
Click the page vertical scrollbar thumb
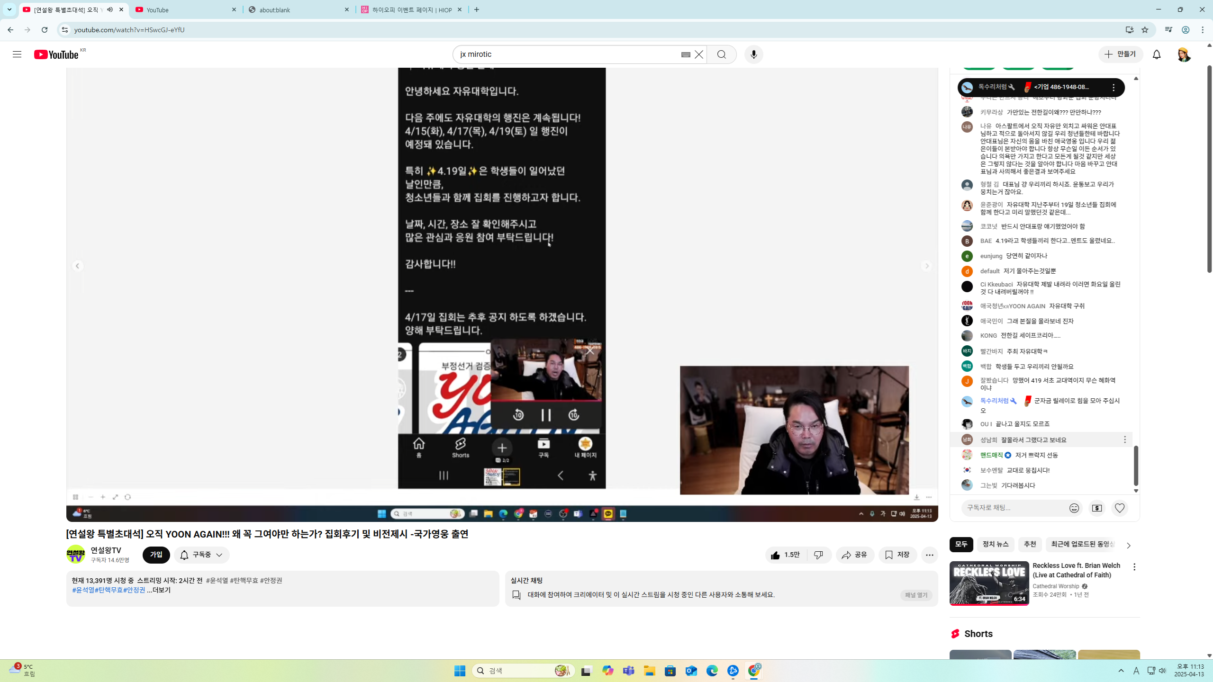coord(1209,168)
